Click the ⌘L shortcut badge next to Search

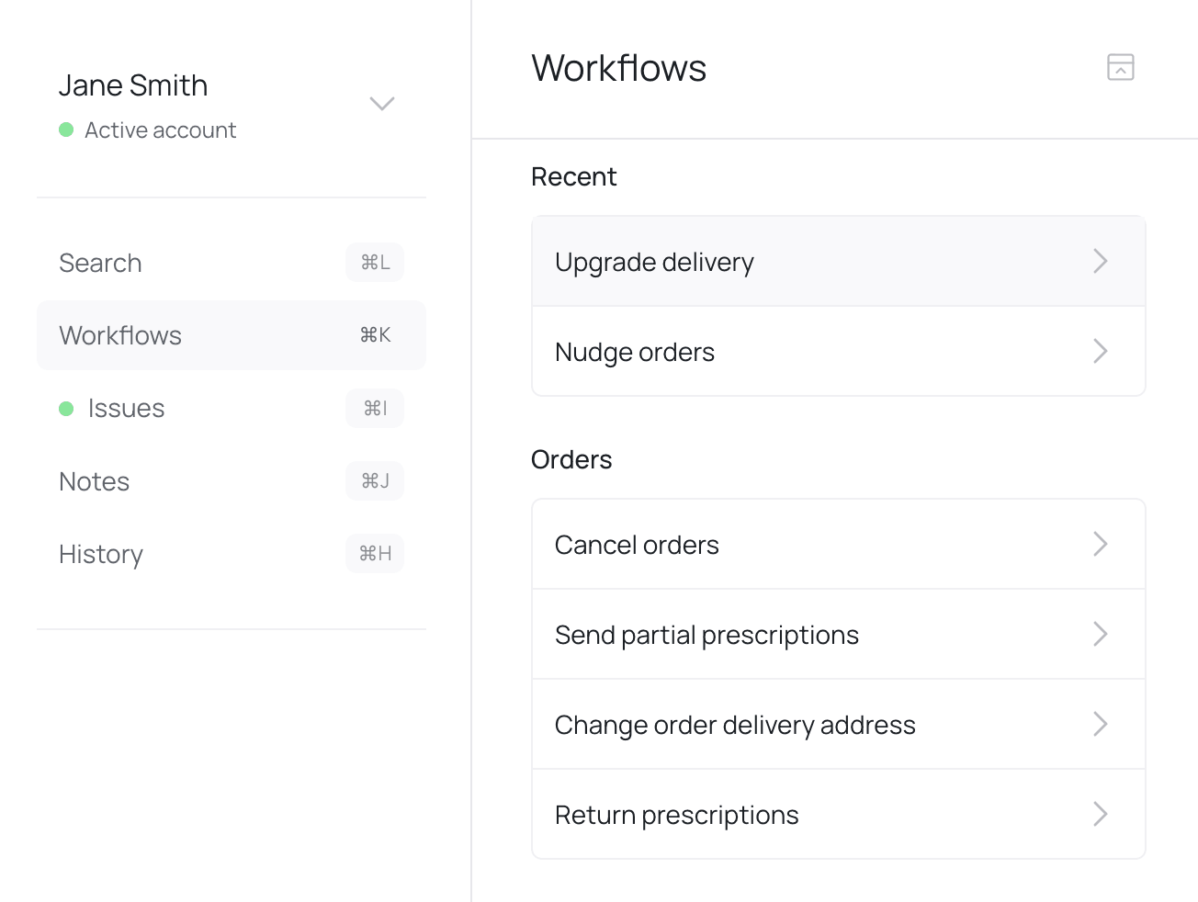click(x=375, y=262)
